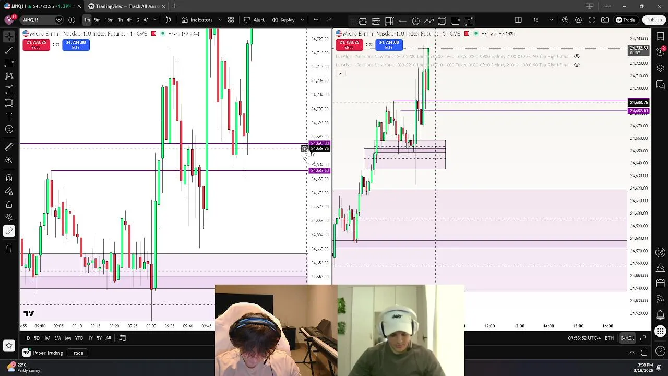The image size is (668, 376).
Task: Open the Paper Trading broker panel
Action: point(43,352)
